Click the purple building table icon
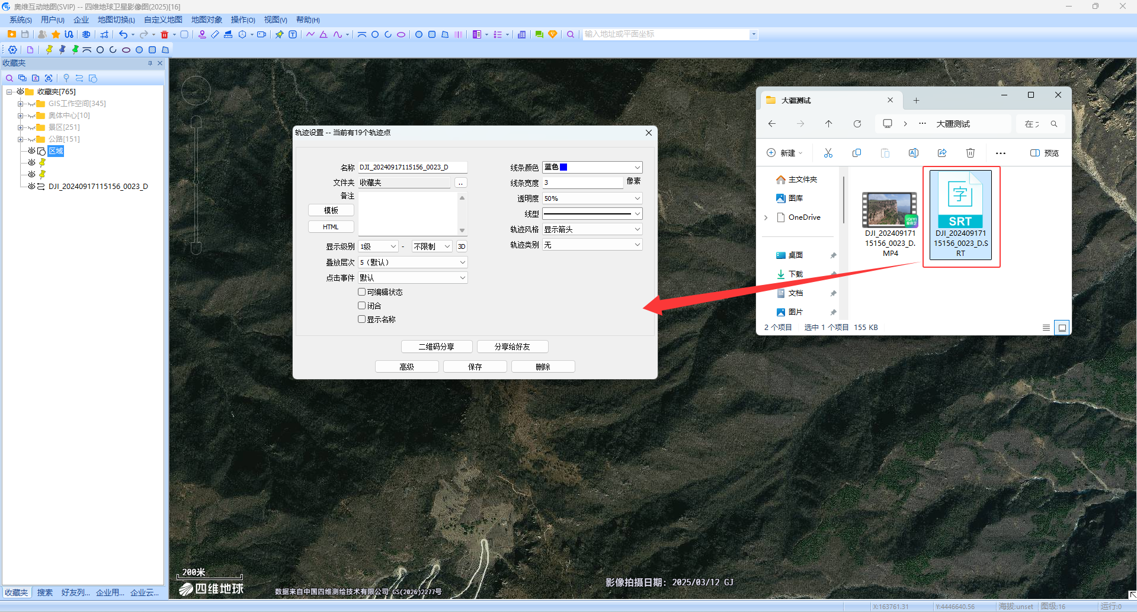This screenshot has width=1137, height=612. [x=521, y=34]
